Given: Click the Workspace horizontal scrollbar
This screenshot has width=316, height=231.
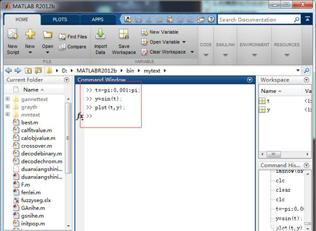Looking at the screenshot, I should click(274, 154).
